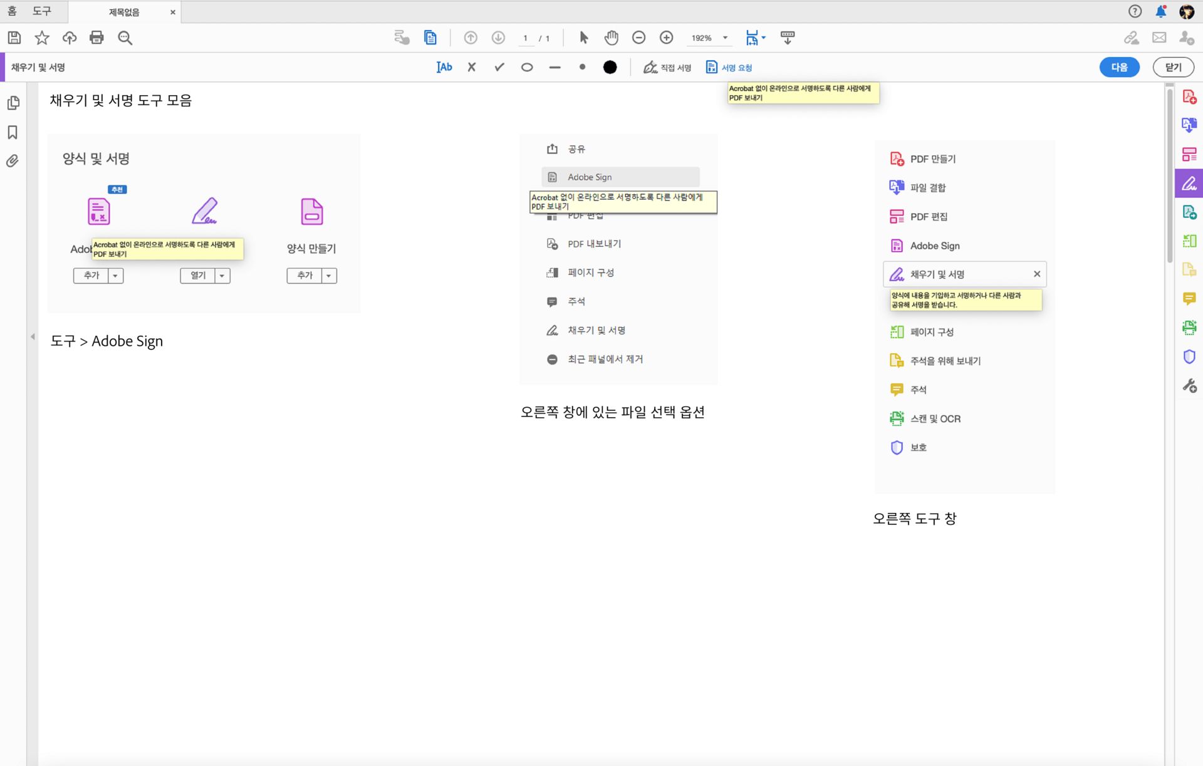
Task: Open the dropdown beside the 열기 button
Action: tap(222, 276)
